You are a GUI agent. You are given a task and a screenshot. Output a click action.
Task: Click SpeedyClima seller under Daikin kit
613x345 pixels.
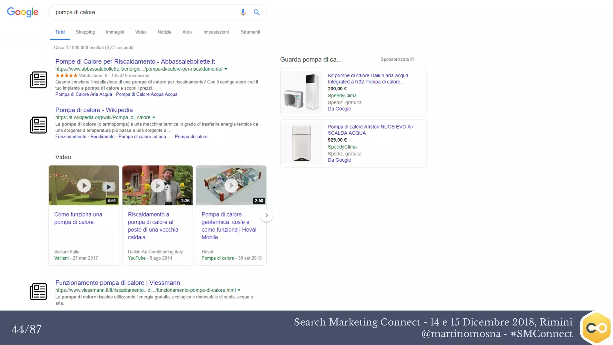pos(342,96)
